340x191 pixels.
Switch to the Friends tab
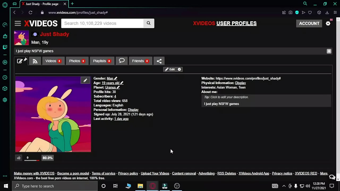pos(140,61)
